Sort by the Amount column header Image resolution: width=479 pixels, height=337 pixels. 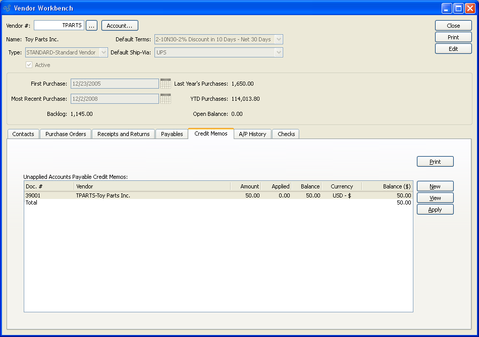(245, 186)
